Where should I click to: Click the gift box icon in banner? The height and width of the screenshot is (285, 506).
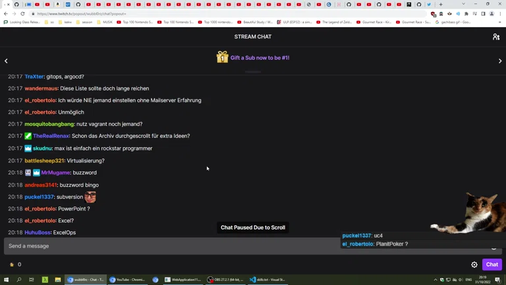tap(222, 57)
